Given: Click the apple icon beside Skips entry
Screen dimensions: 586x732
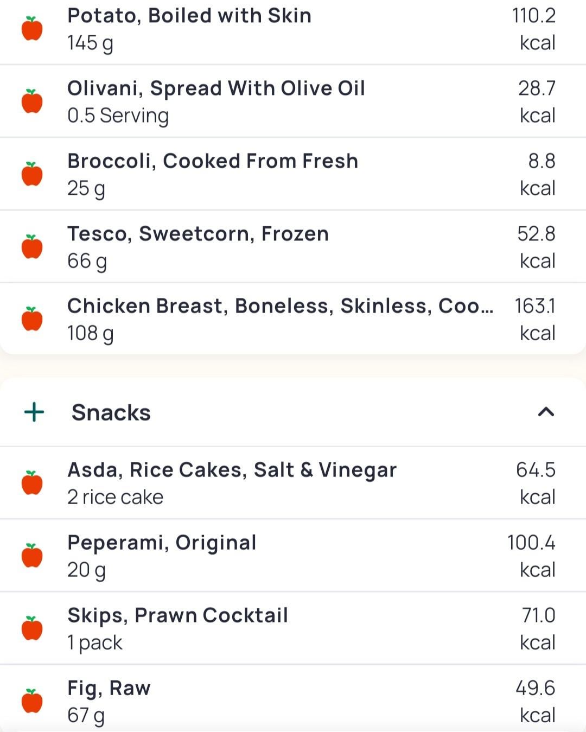Looking at the screenshot, I should (32, 628).
